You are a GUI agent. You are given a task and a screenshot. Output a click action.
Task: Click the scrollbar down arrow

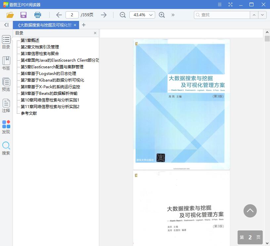point(267,243)
